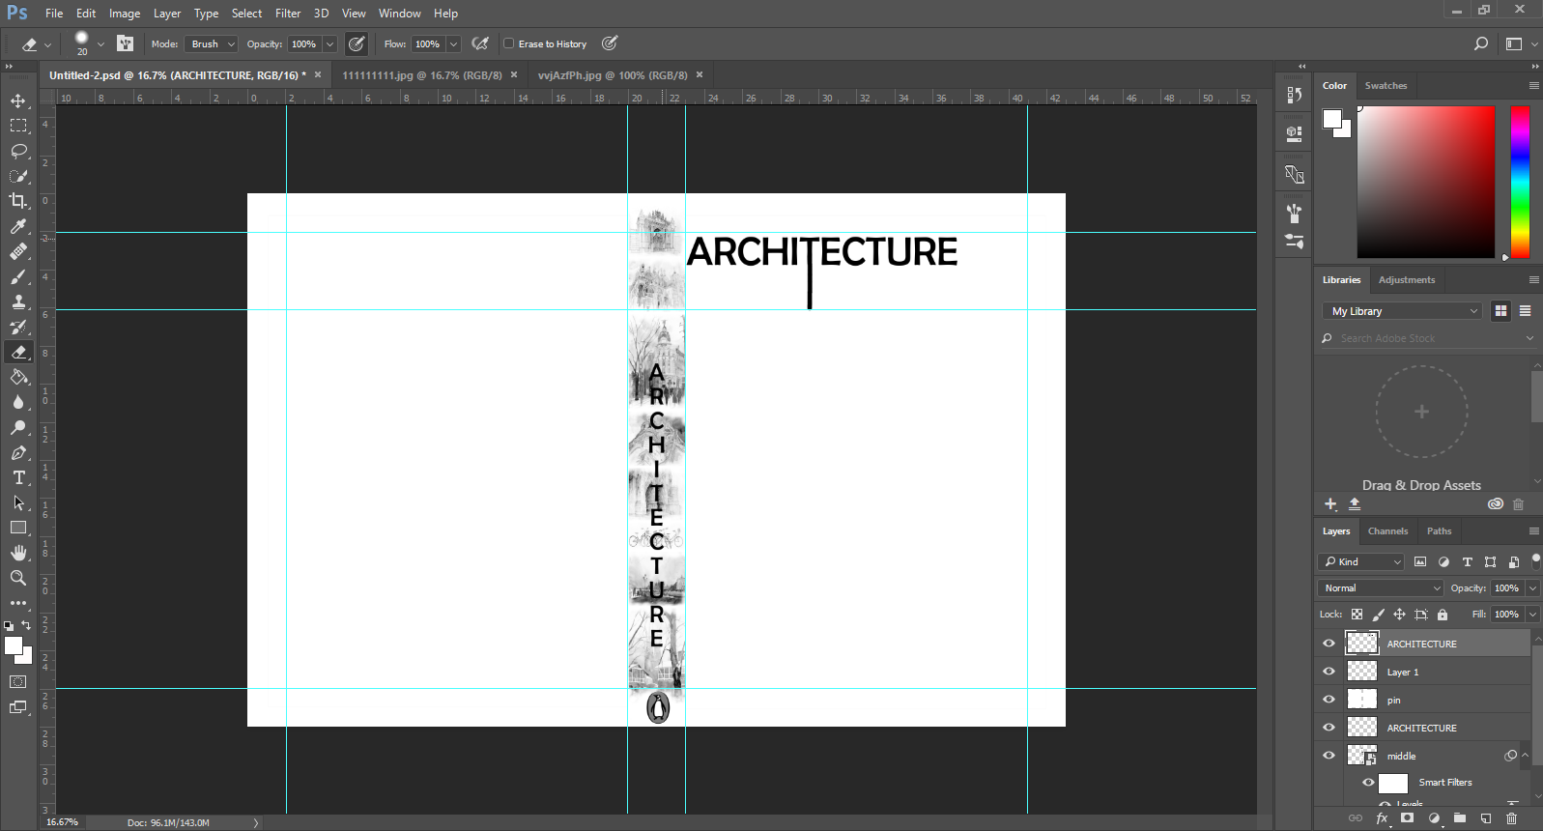Click the hue spectrum slider
The image size is (1543, 831).
point(1520,182)
